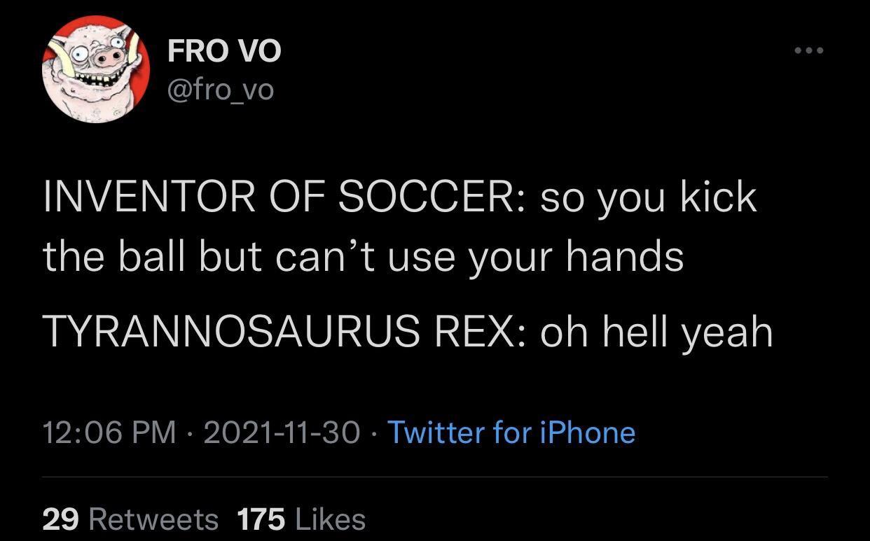Click the 2021-11-30 date
Image resolution: width=870 pixels, height=541 pixels.
coord(282,432)
